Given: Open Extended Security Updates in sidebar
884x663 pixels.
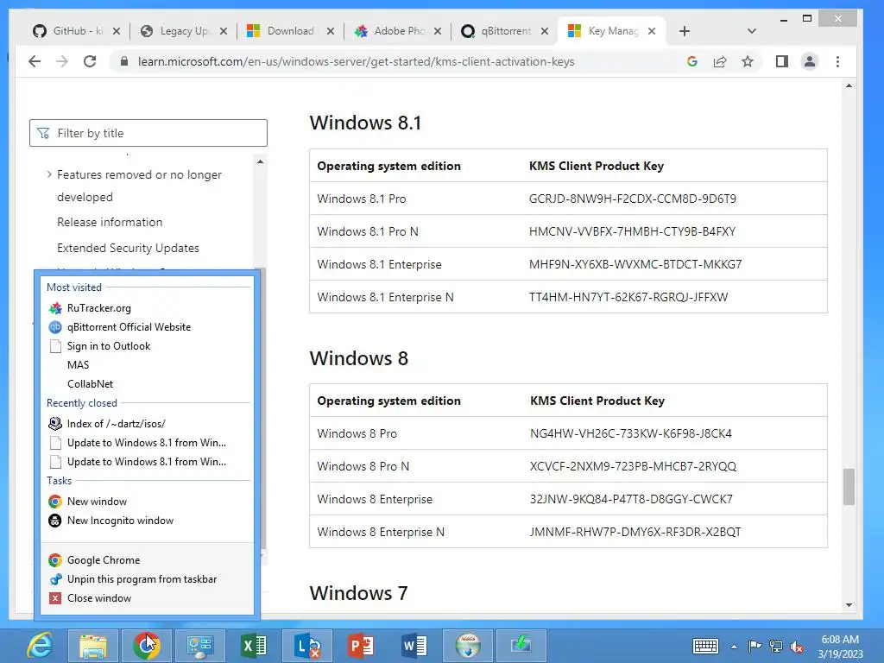Looking at the screenshot, I should click(128, 248).
